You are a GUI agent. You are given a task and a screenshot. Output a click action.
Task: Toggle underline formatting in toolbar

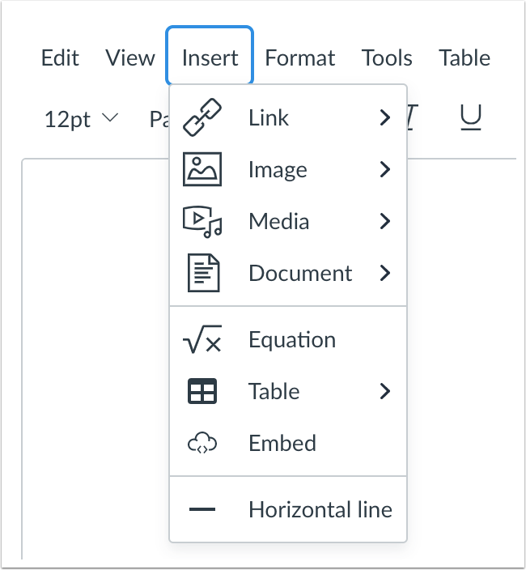(471, 119)
